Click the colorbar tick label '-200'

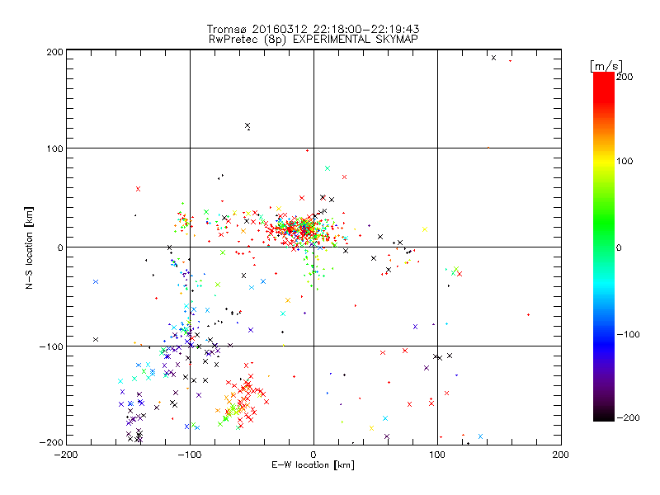click(628, 417)
